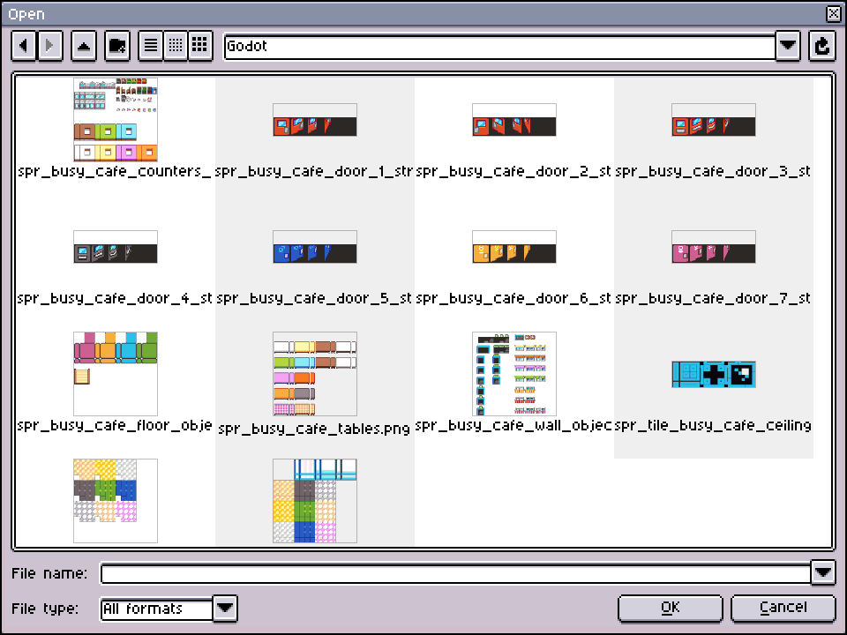Click the Godot location path field

pyautogui.click(x=499, y=47)
